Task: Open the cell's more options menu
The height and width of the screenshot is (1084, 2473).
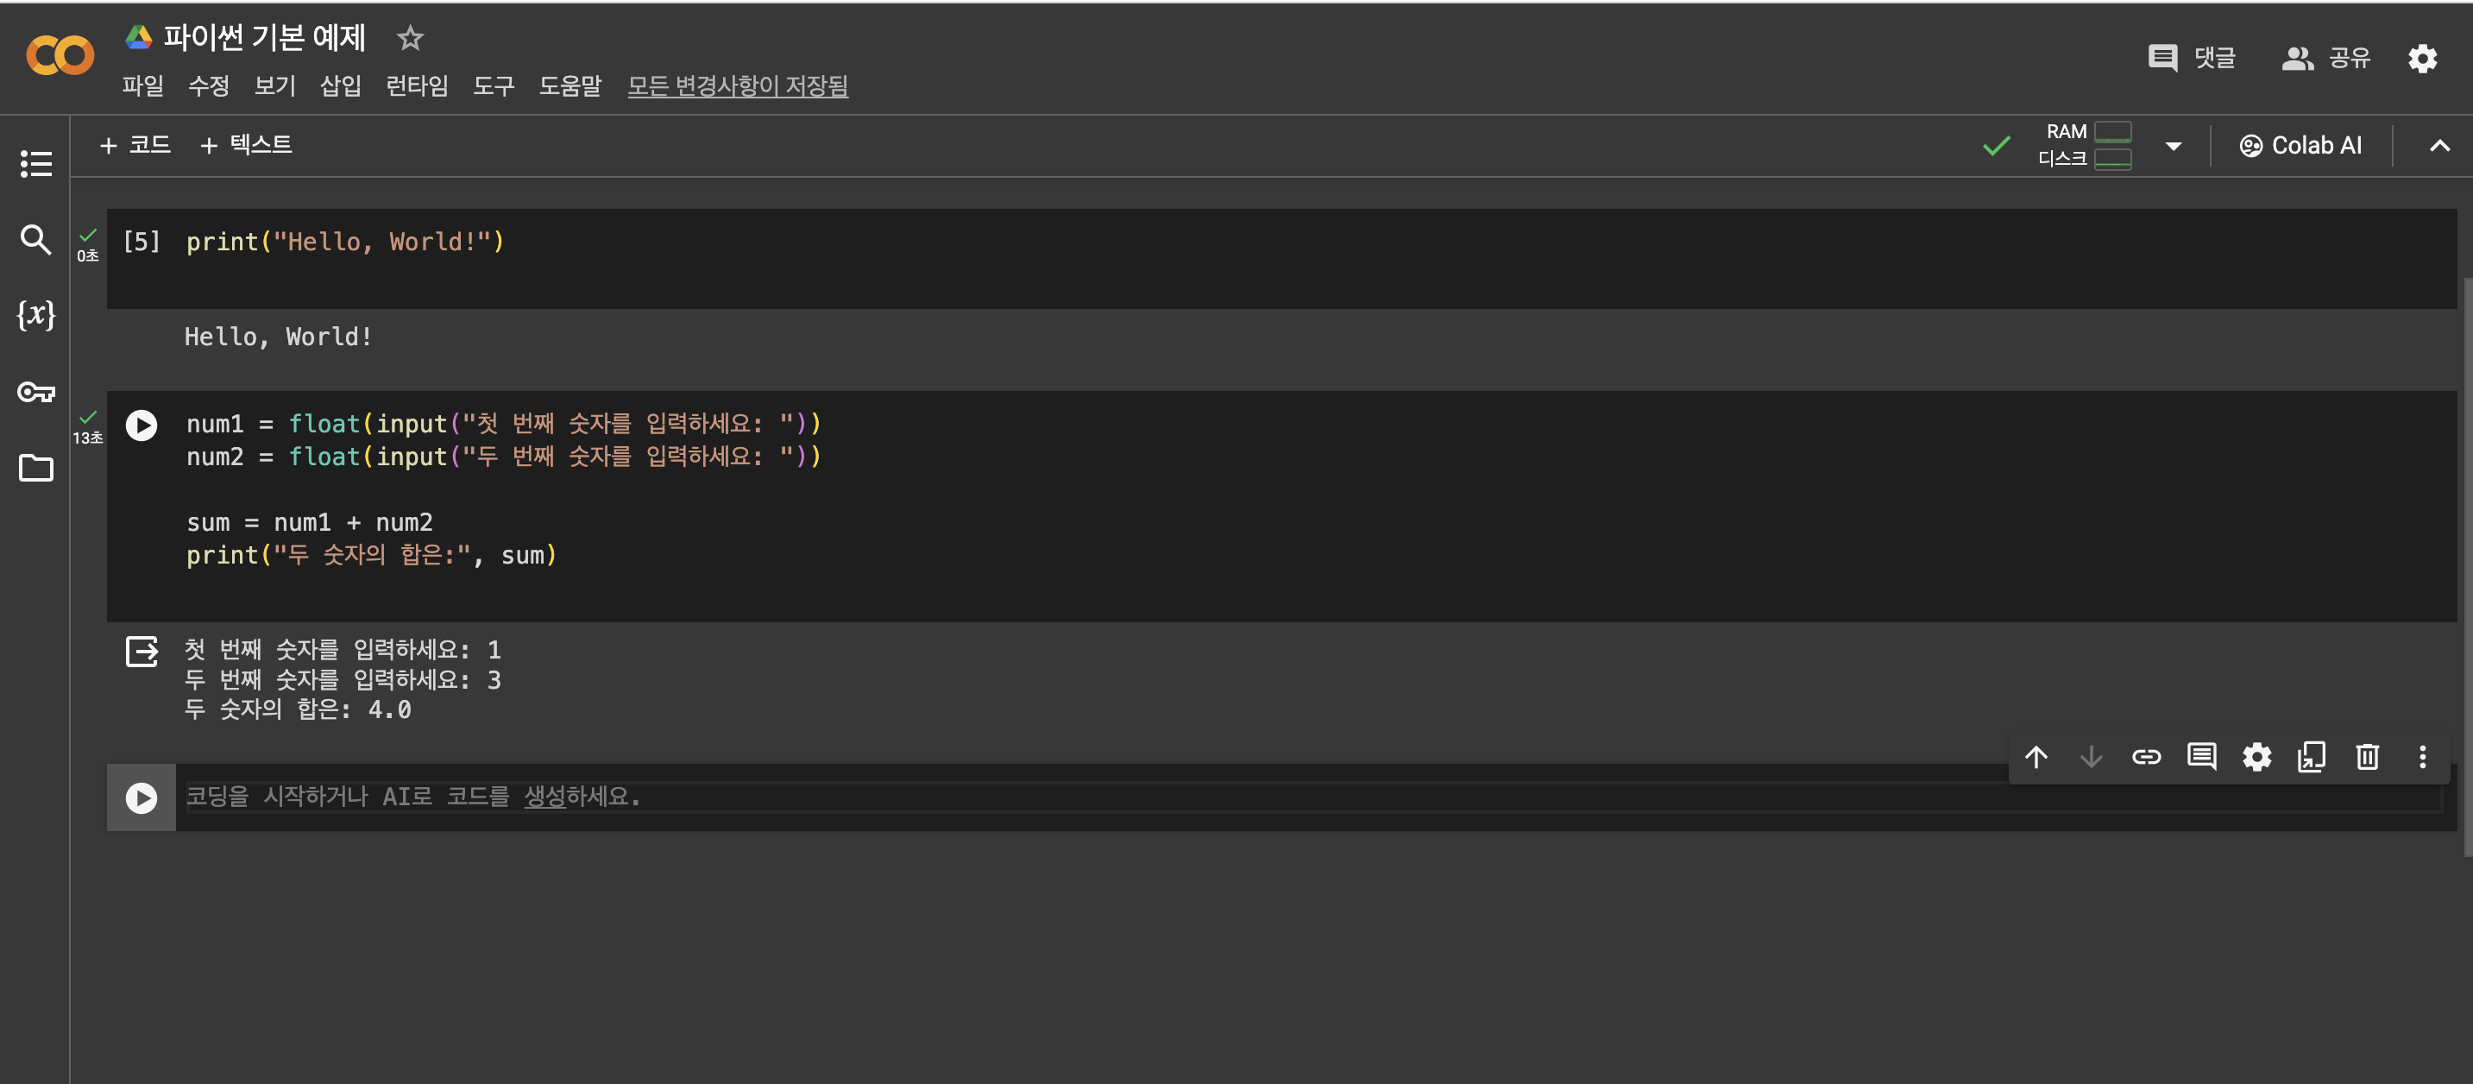Action: (2421, 757)
